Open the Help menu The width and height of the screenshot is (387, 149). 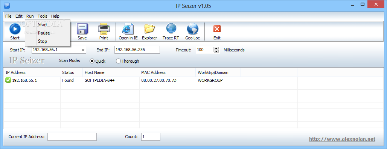click(x=55, y=16)
